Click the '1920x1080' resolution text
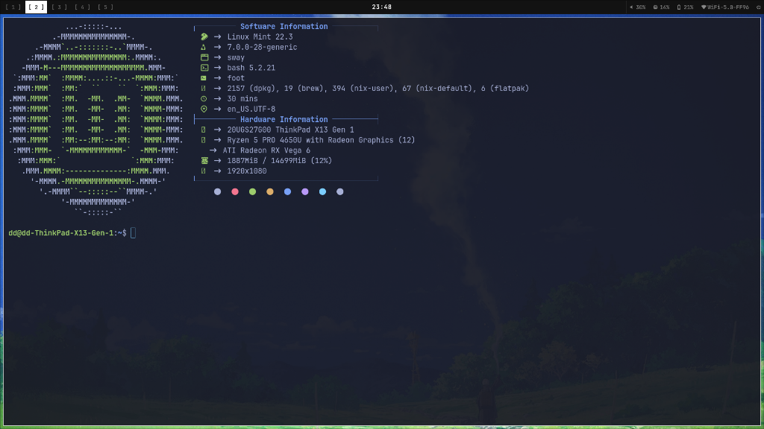Image resolution: width=764 pixels, height=429 pixels. (x=246, y=171)
